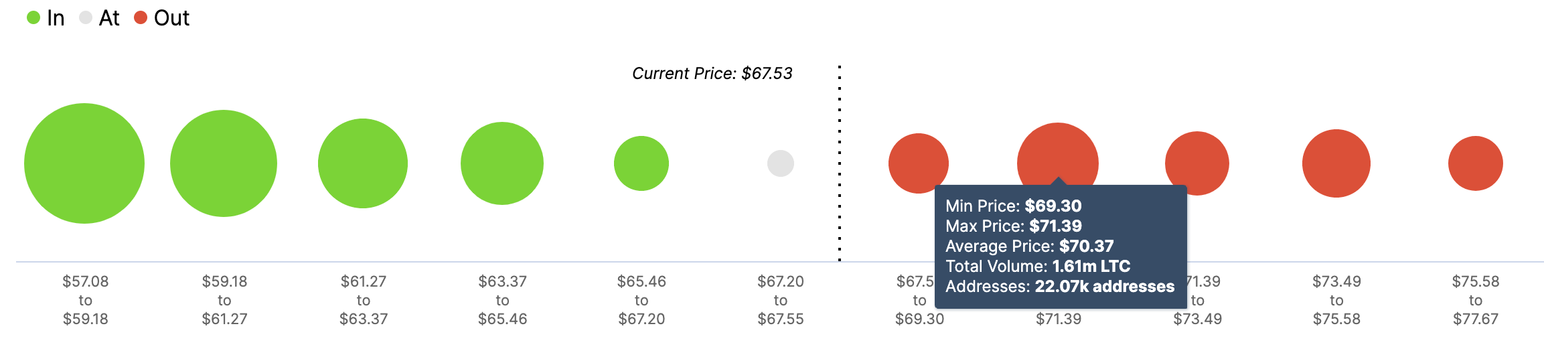The height and width of the screenshot is (363, 1544).
Task: Select the green bubble for $59.18 to $61.27
Action: [x=224, y=163]
